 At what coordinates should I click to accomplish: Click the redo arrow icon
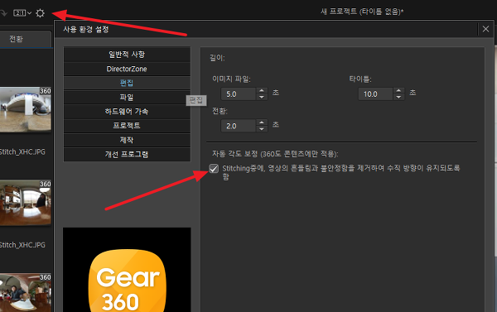[3, 13]
